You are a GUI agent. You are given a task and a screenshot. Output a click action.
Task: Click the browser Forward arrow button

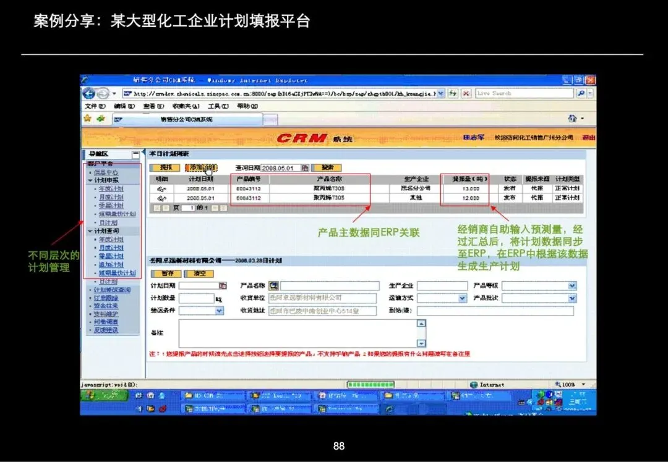tap(103, 93)
